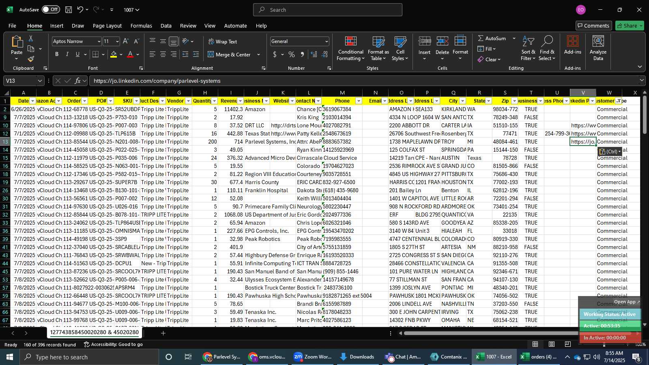Image resolution: width=649 pixels, height=365 pixels.
Task: Toggle Bold formatting
Action: pos(57,54)
